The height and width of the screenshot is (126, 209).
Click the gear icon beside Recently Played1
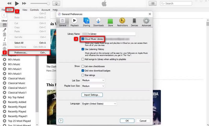4,116
